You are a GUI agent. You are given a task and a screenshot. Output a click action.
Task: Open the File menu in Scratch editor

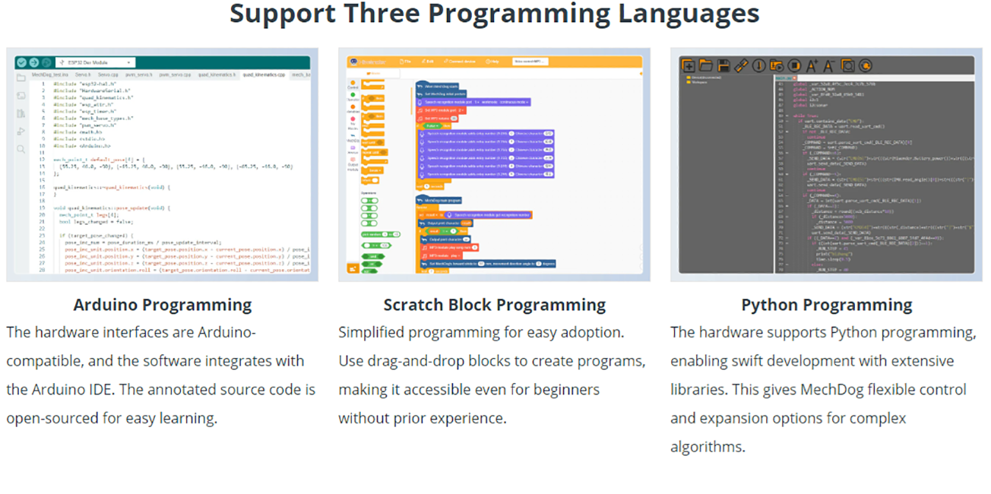pyautogui.click(x=407, y=62)
